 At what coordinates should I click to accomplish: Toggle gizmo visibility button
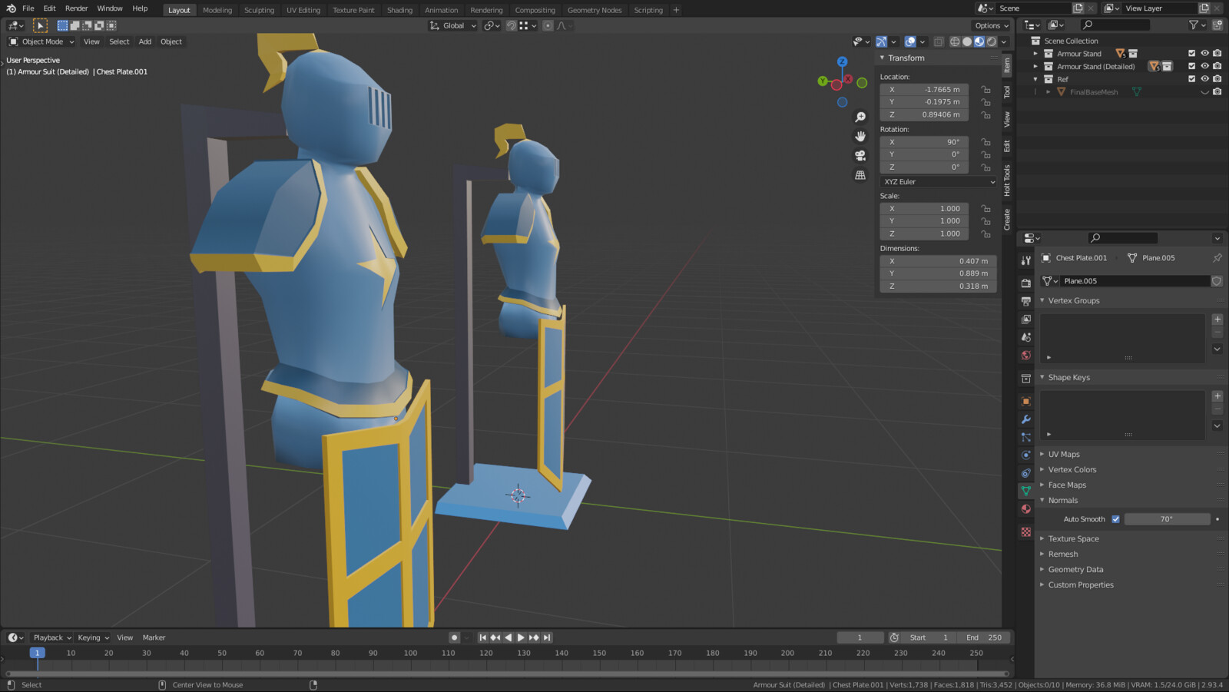click(881, 41)
